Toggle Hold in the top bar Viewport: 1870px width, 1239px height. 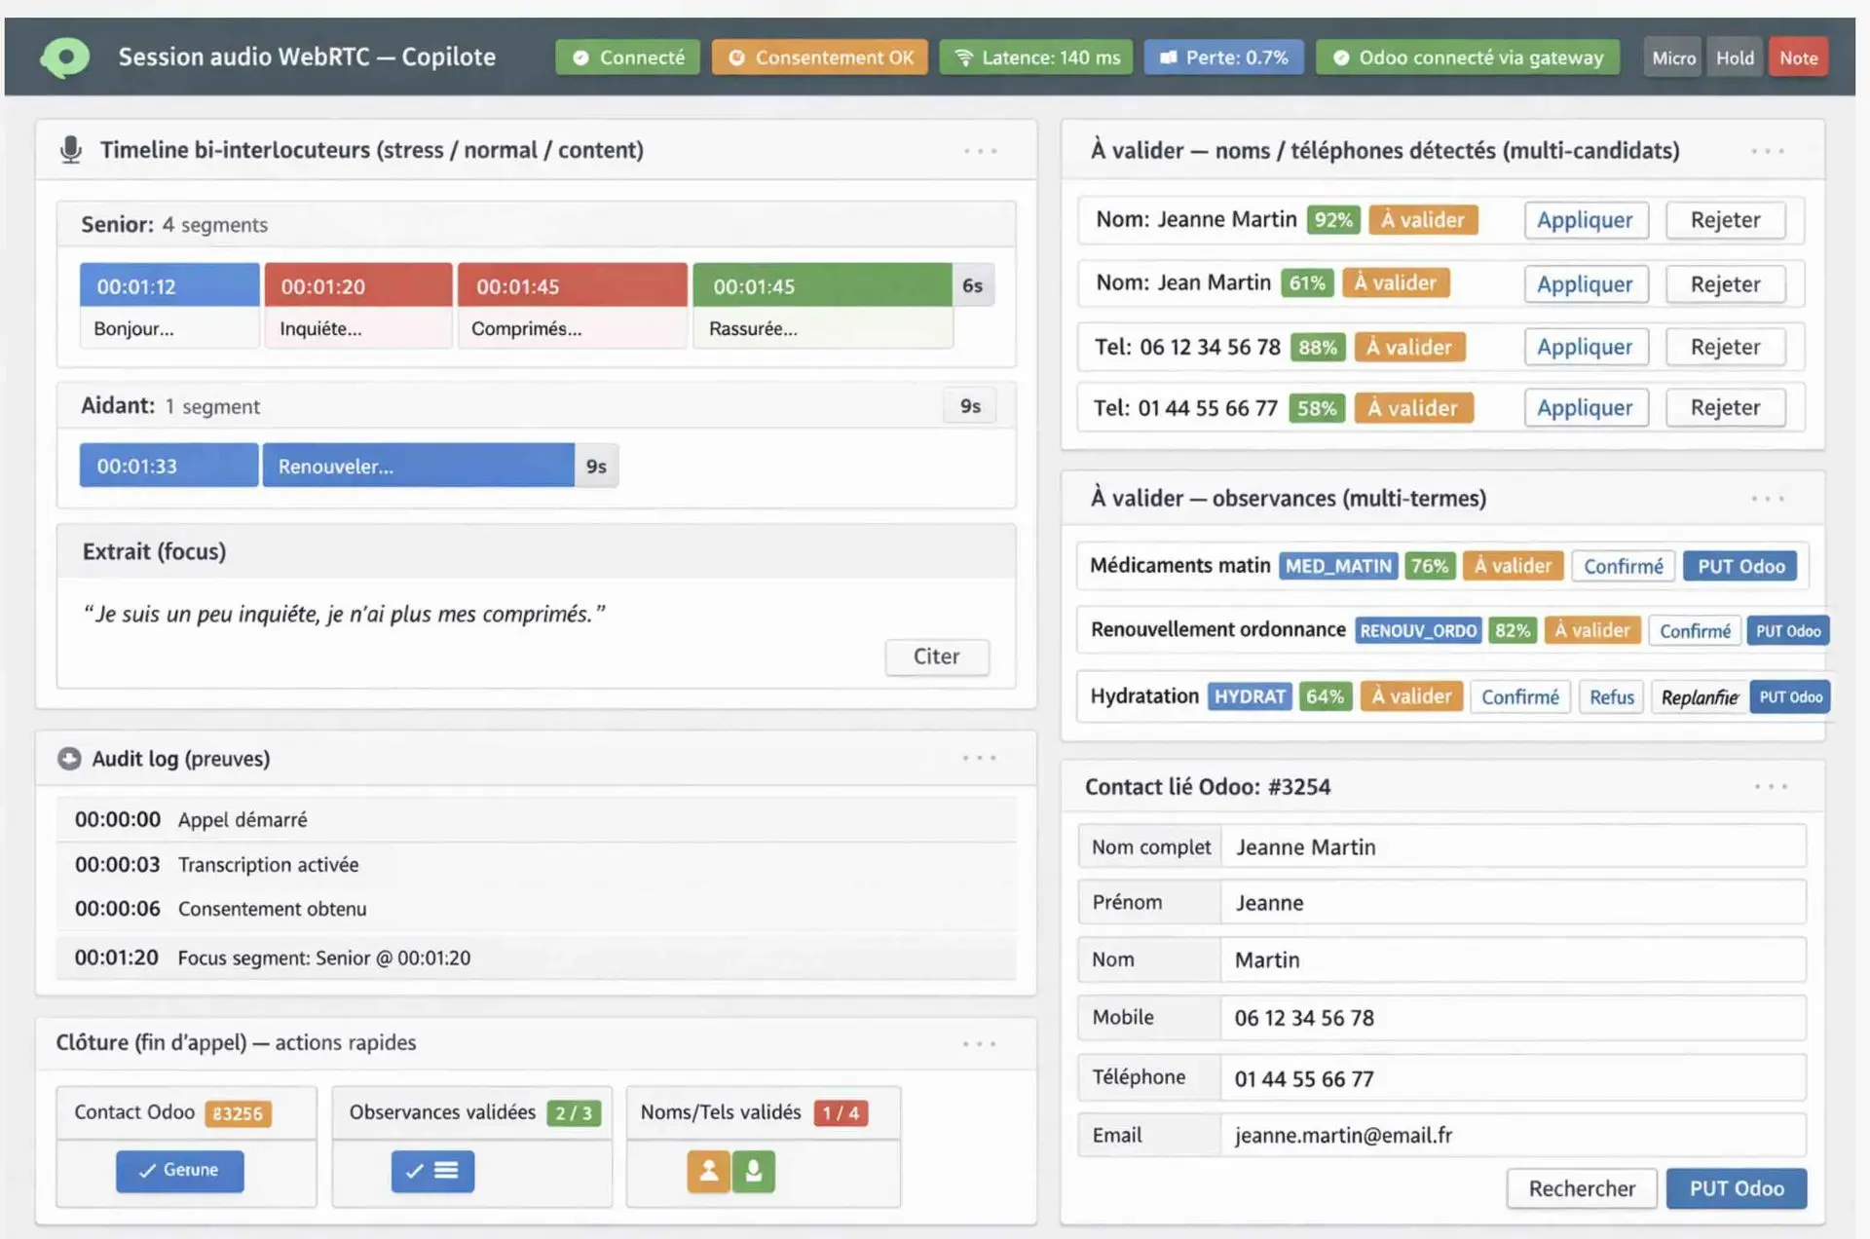pyautogui.click(x=1734, y=57)
